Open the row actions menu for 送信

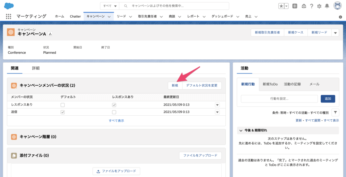(x=217, y=112)
